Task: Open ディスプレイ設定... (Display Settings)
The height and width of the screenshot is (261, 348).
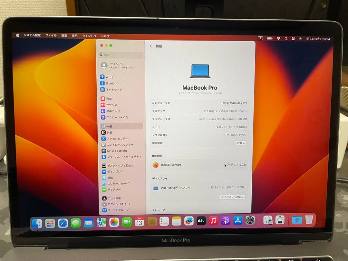Action: [x=232, y=197]
